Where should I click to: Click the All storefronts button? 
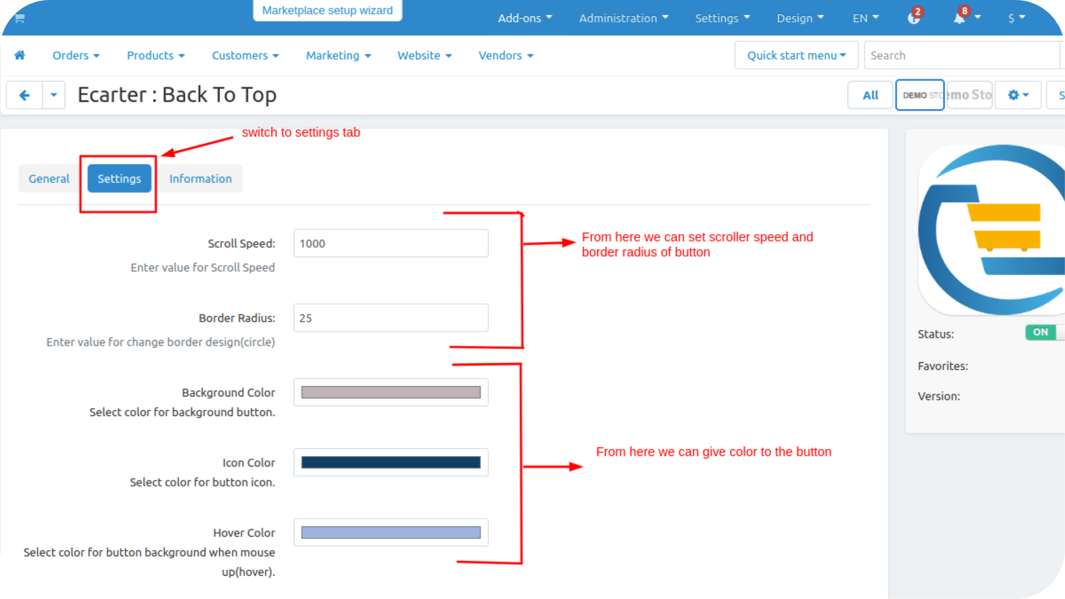870,95
